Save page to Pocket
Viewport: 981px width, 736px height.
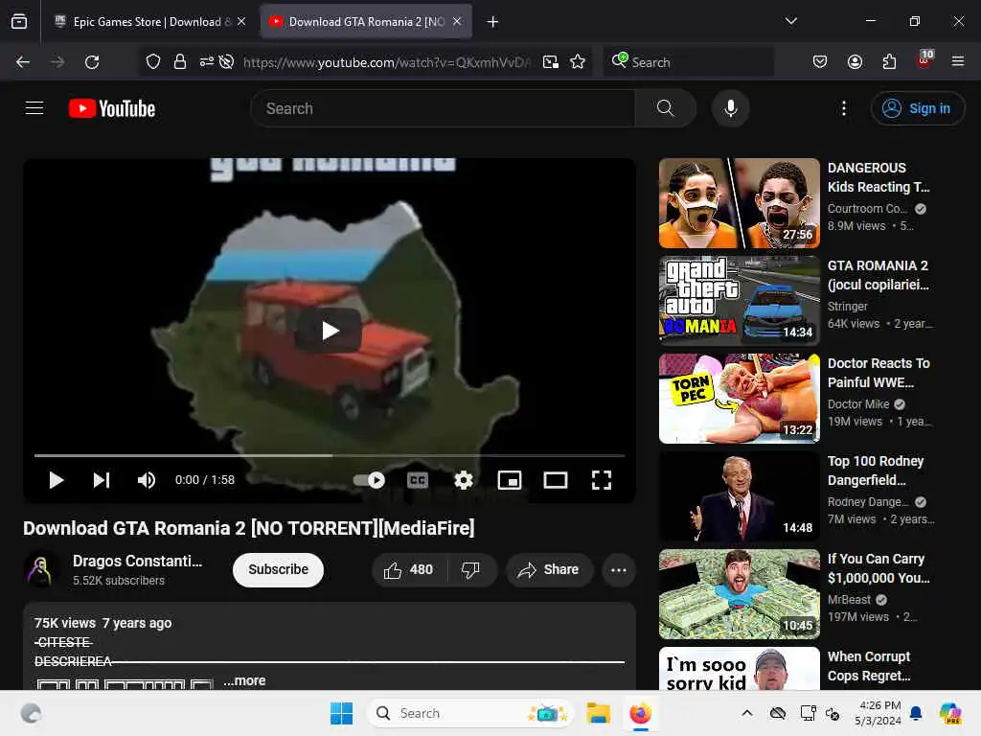[x=820, y=62]
